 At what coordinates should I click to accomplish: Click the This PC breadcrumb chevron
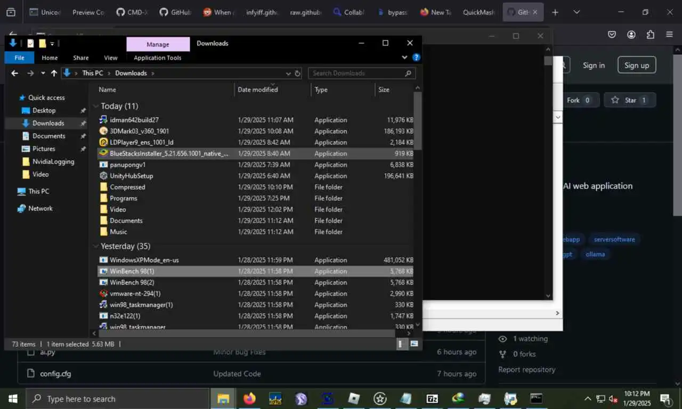109,73
